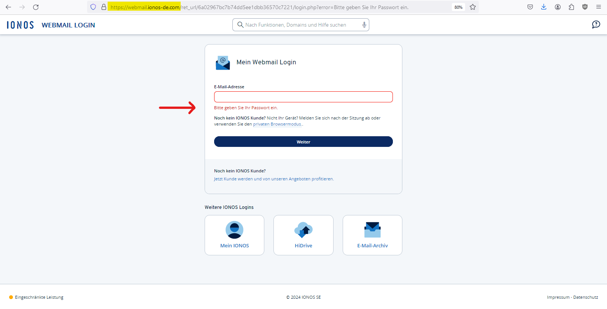Reload the page with refresh icon
Screen dimensions: 607x309
point(36,7)
